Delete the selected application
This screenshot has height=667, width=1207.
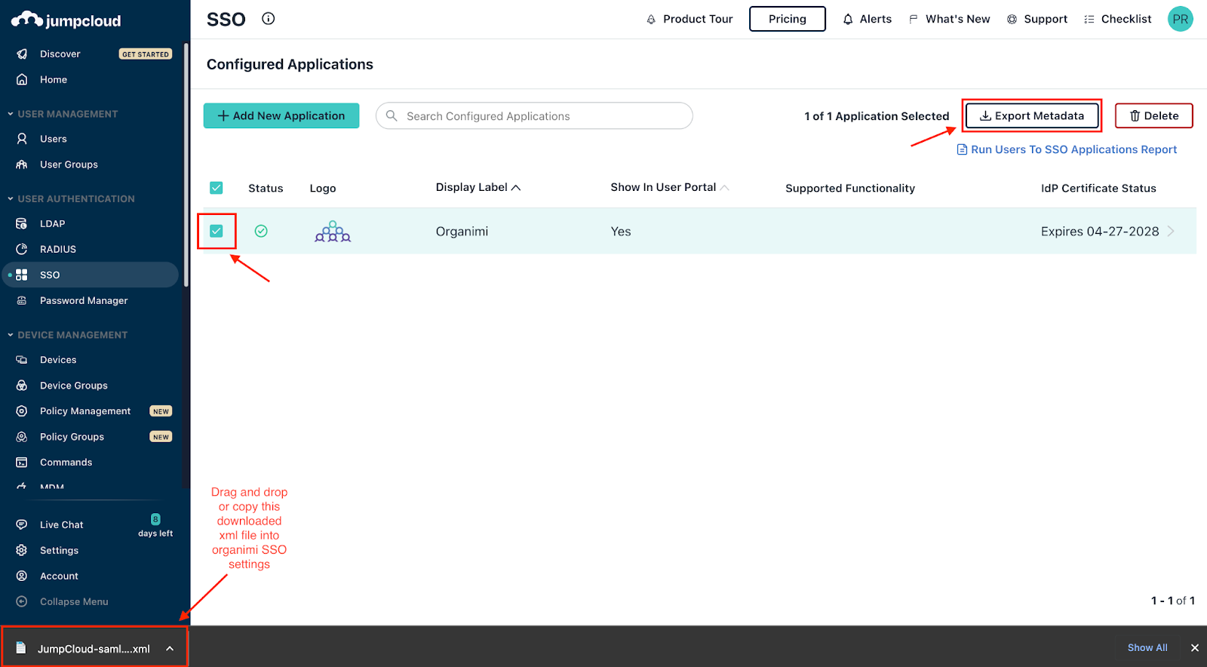point(1153,115)
